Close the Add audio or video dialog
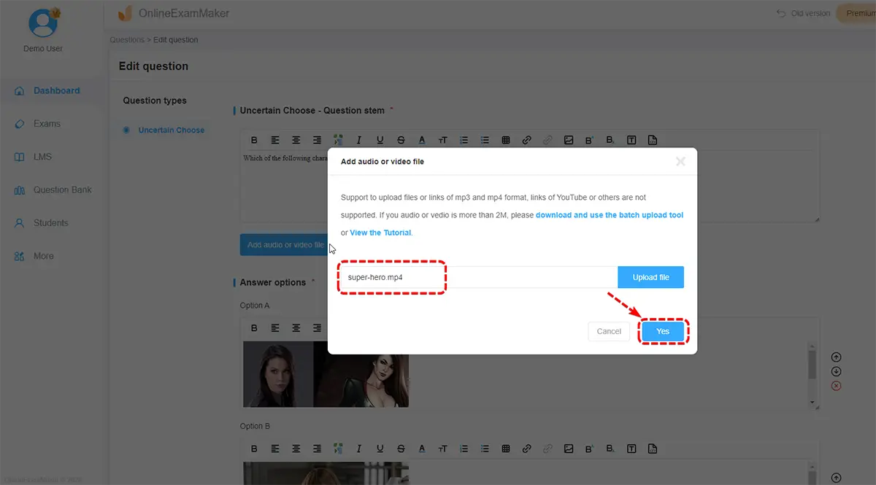This screenshot has width=876, height=485. coord(680,162)
